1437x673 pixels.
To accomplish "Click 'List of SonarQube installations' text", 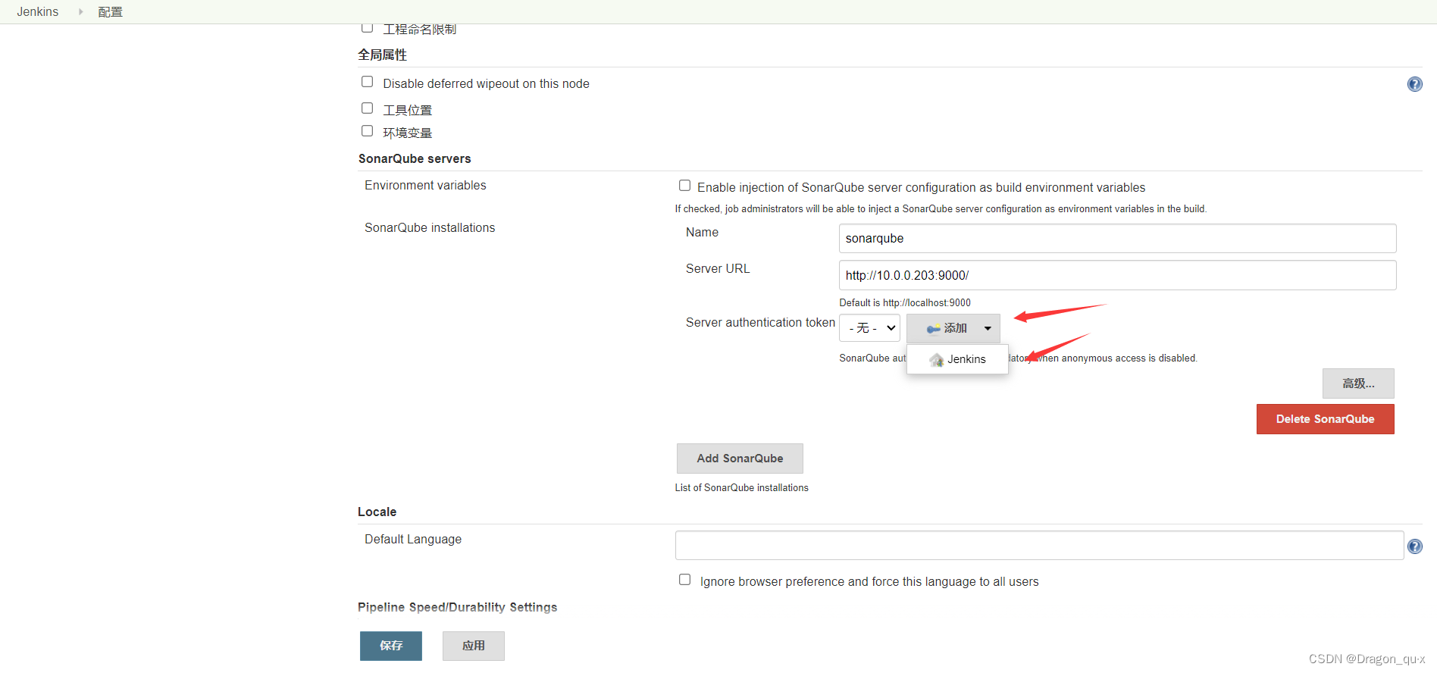I will click(742, 487).
